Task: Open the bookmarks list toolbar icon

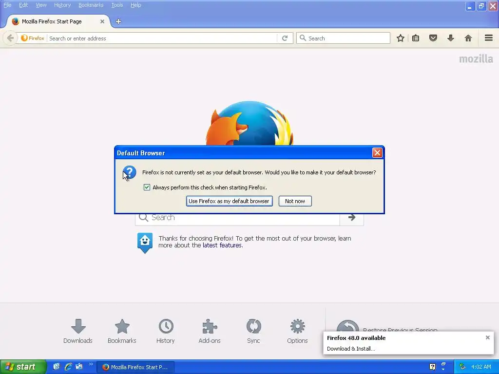Action: pos(416,38)
